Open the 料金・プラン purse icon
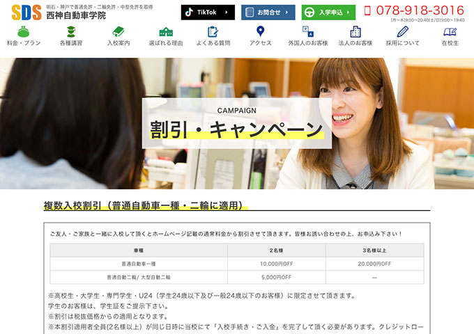This screenshot has height=334, width=474. (24, 31)
